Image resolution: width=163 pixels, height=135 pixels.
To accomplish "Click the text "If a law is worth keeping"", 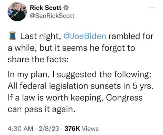I will point(56,98).
